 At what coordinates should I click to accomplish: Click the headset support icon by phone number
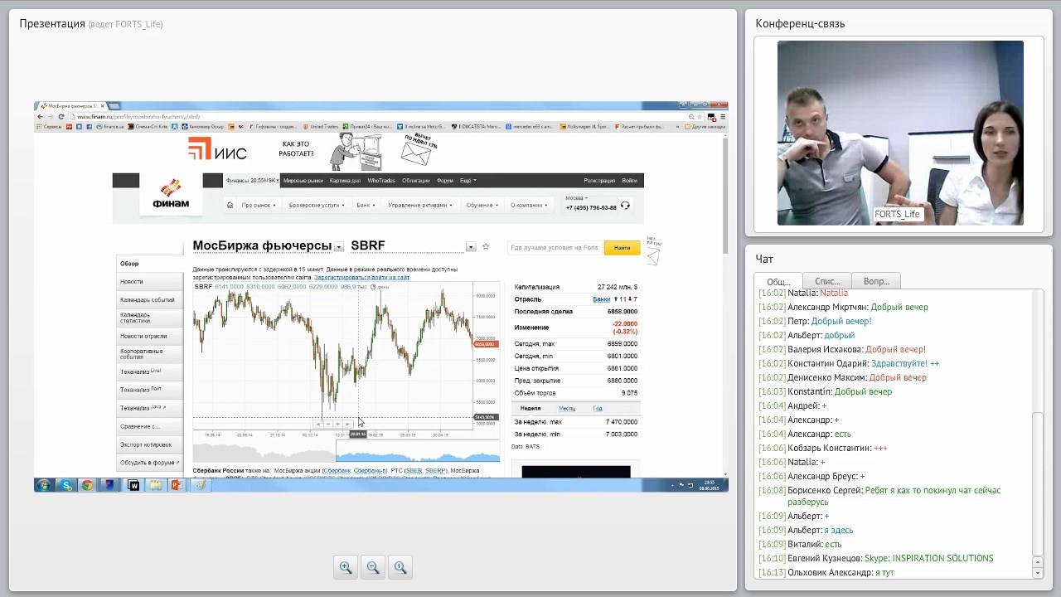[625, 206]
